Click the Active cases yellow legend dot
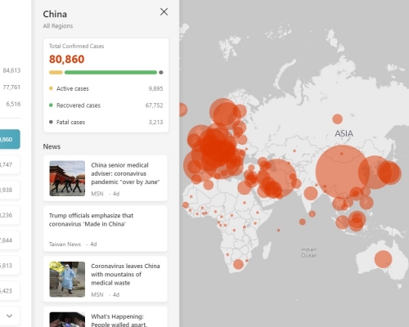 tap(51, 88)
